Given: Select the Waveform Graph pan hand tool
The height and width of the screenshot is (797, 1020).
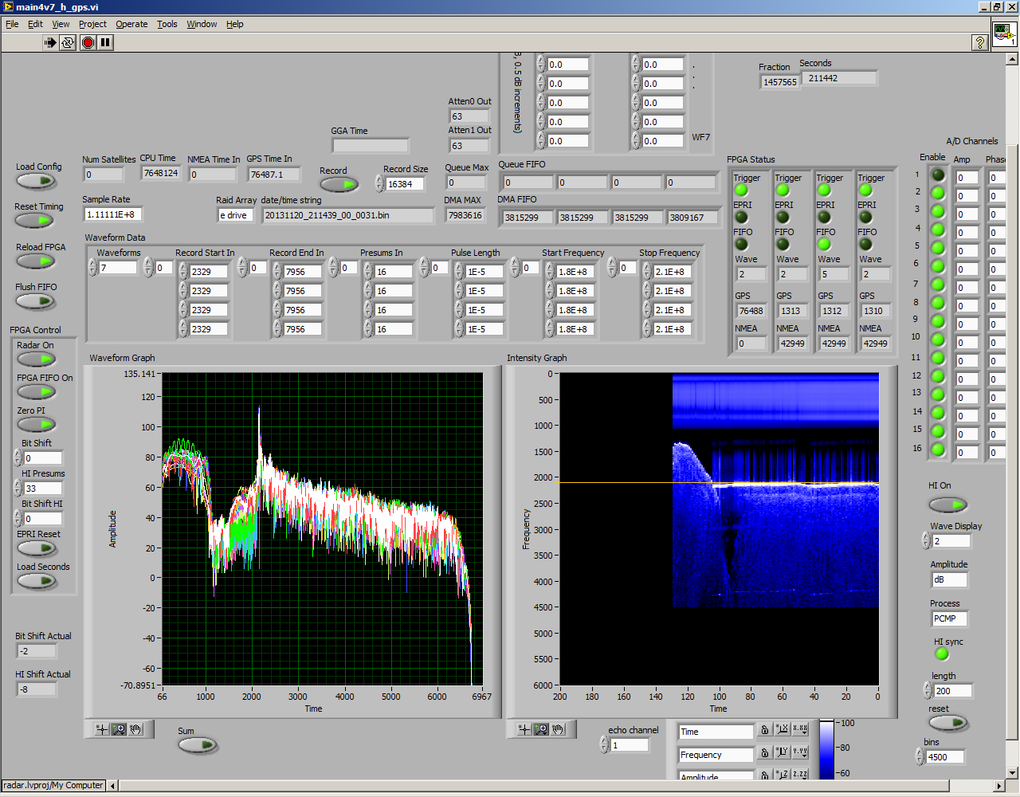Looking at the screenshot, I should pyautogui.click(x=135, y=728).
